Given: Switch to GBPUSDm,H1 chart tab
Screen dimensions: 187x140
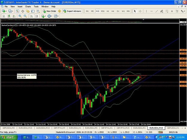Looking at the screenshot, I should (173, 128).
